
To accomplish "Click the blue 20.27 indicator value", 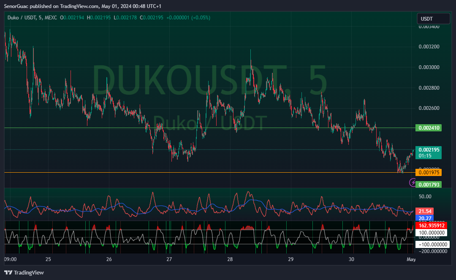I will click(425, 218).
